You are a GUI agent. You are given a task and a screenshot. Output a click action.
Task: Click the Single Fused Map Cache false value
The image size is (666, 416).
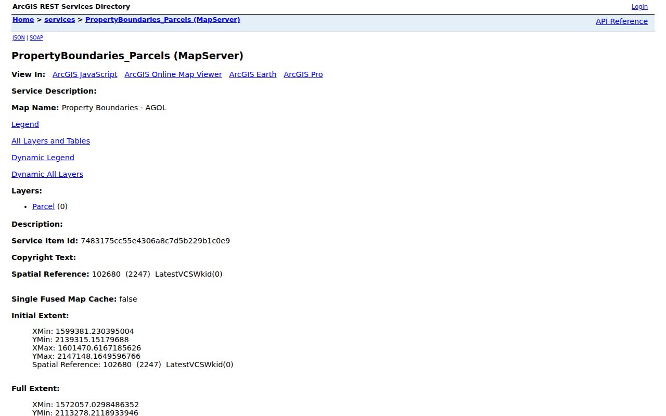coord(128,299)
